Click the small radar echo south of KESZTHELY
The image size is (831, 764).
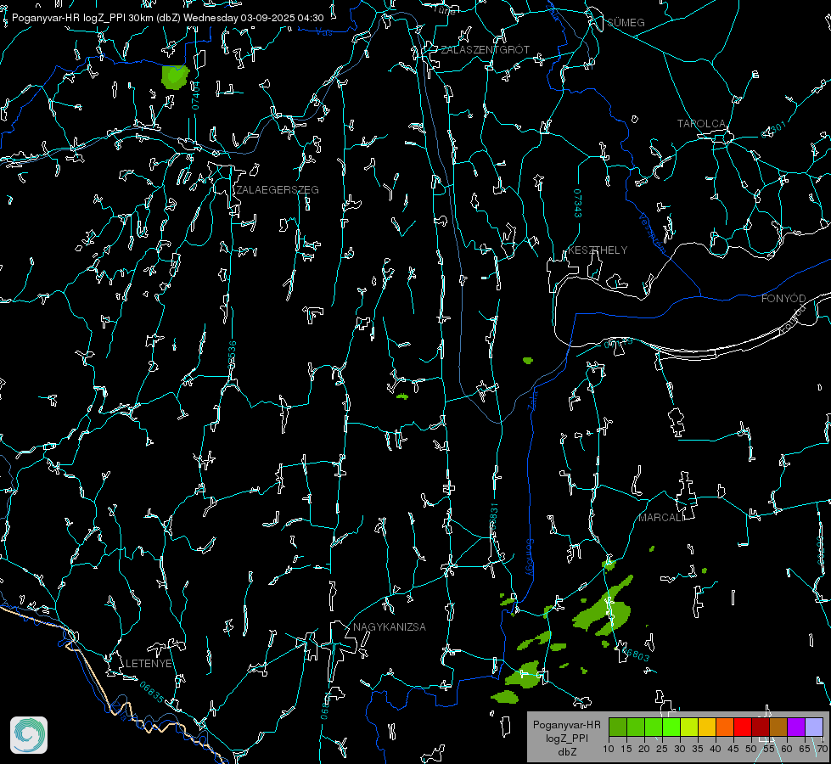(528, 361)
